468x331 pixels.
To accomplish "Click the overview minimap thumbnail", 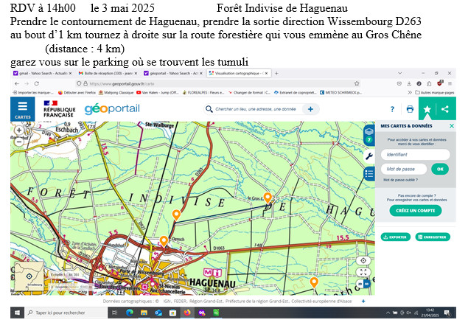I will pyautogui.click(x=29, y=276).
